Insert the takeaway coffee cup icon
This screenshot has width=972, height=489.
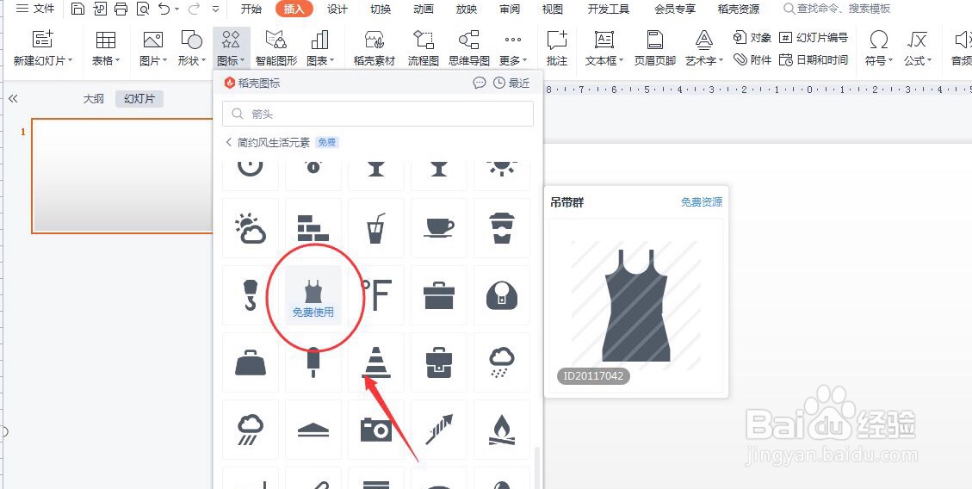[502, 228]
